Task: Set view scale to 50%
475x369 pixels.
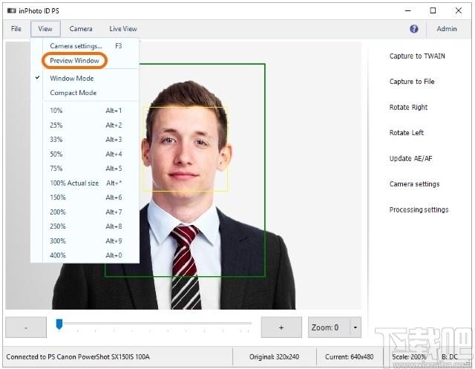Action: click(x=85, y=154)
